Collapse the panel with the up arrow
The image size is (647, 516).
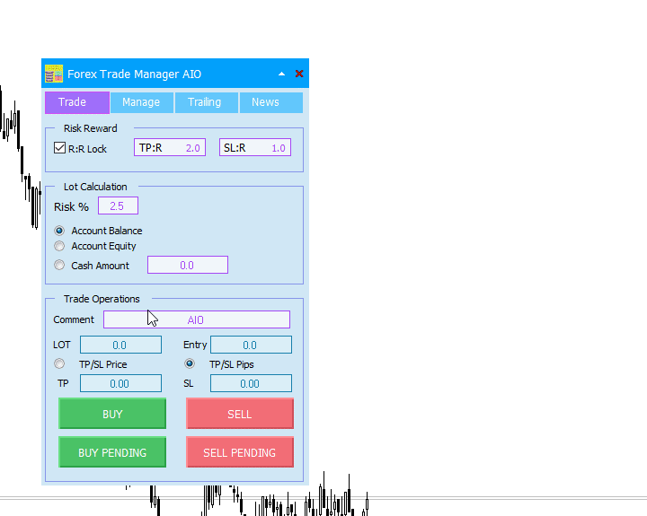(x=281, y=74)
